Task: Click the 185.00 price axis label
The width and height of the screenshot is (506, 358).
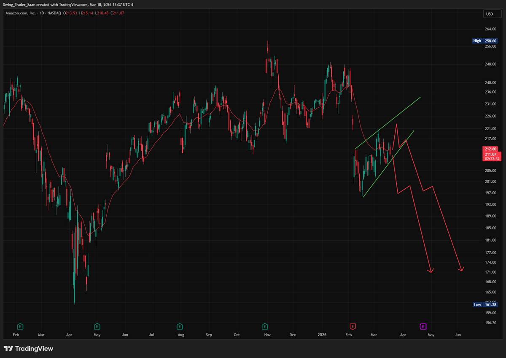Action: click(490, 228)
